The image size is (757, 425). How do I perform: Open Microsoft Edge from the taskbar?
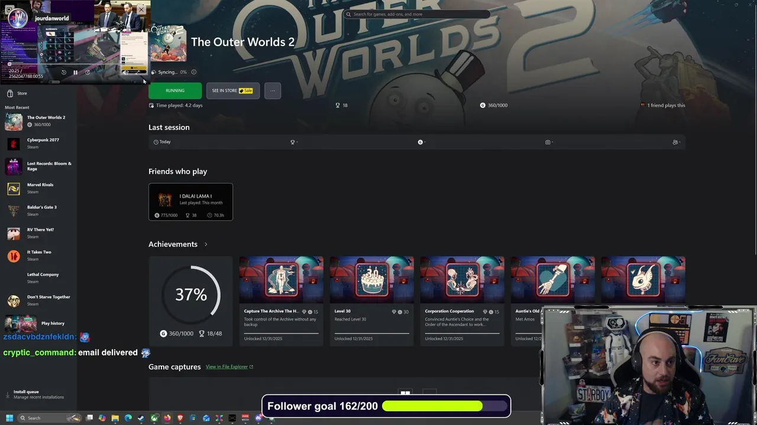[x=128, y=418]
